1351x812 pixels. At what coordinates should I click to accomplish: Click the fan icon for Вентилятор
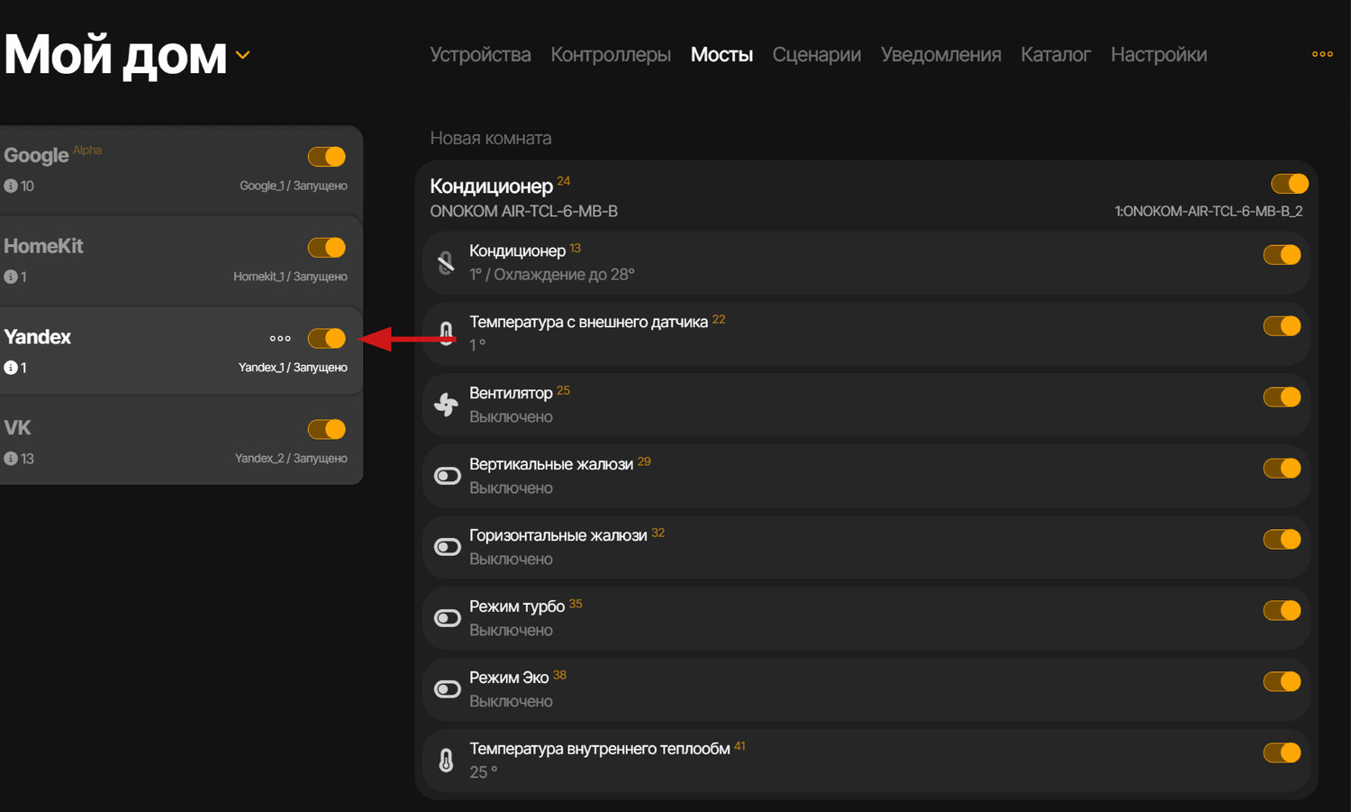coord(446,405)
